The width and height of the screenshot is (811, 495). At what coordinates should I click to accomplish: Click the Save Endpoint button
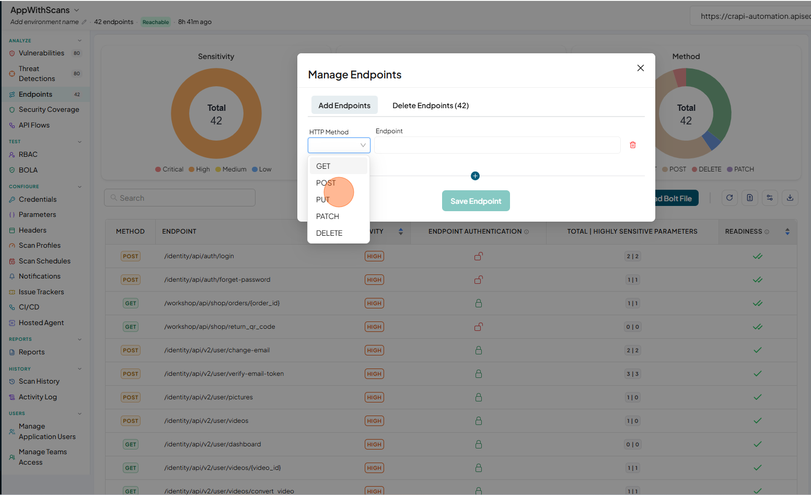click(476, 201)
